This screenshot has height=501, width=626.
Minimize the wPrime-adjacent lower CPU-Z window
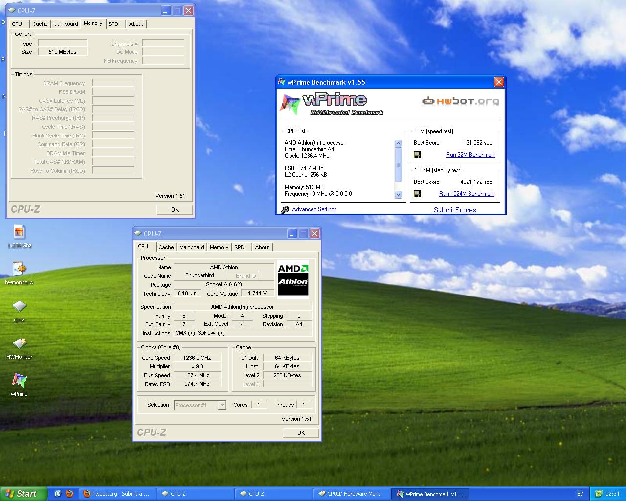pyautogui.click(x=291, y=234)
